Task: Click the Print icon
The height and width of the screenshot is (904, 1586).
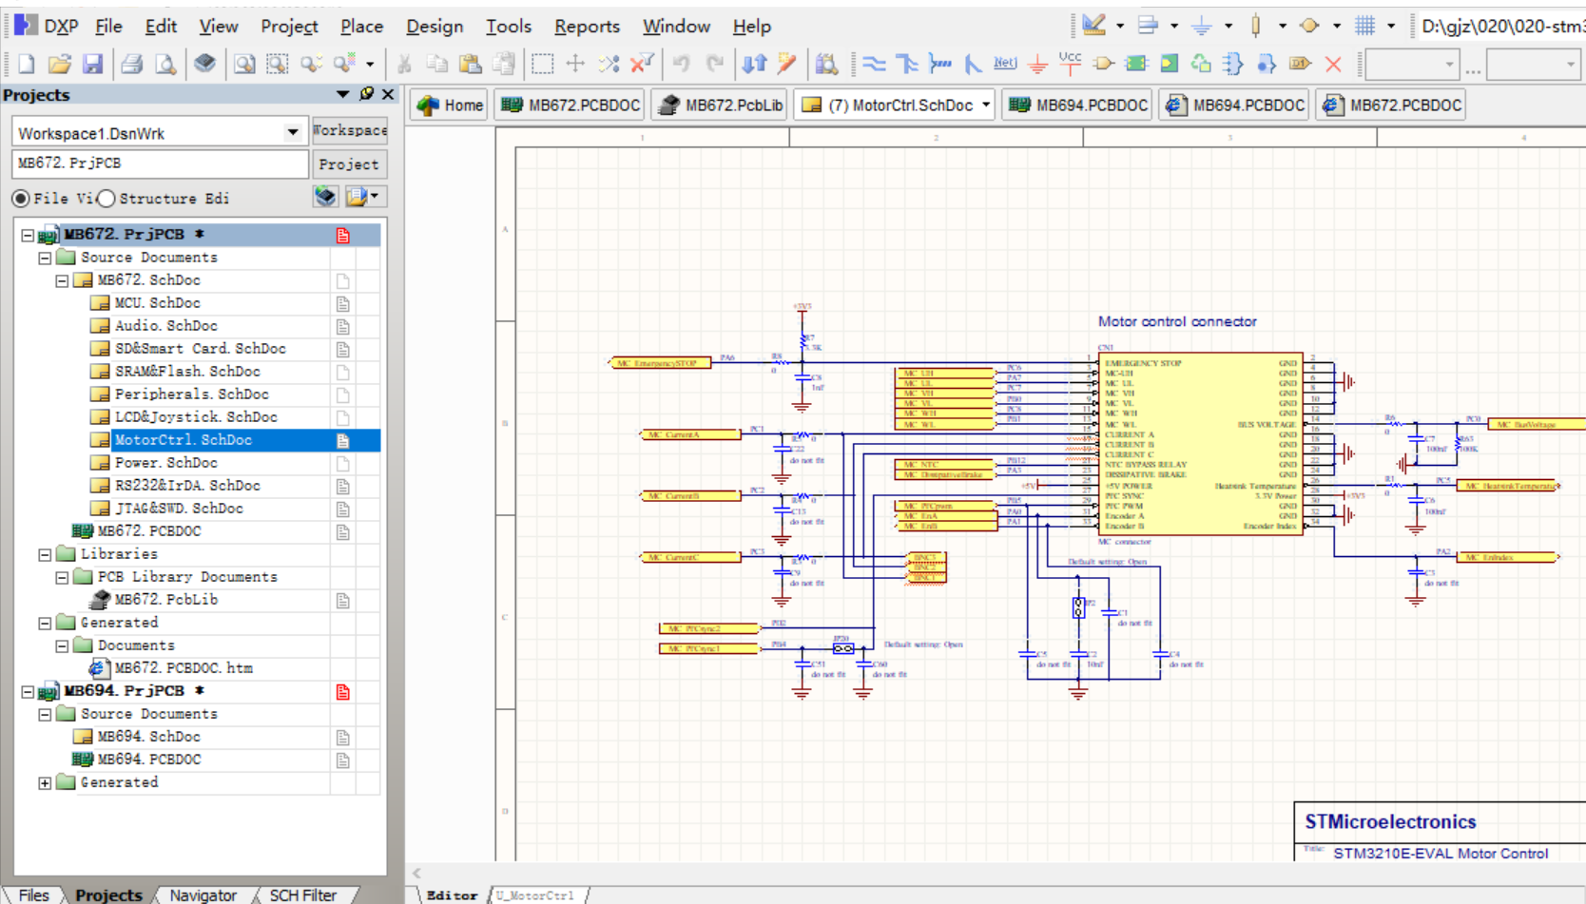Action: point(131,64)
